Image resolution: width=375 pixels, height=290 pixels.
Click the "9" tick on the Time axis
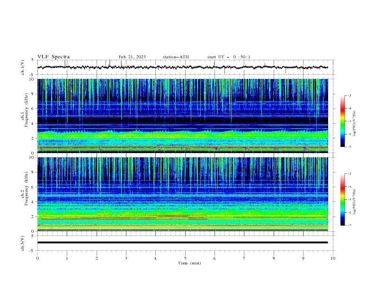click(303, 258)
